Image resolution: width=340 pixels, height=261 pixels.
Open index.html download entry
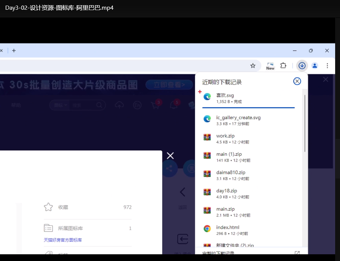[248, 230]
